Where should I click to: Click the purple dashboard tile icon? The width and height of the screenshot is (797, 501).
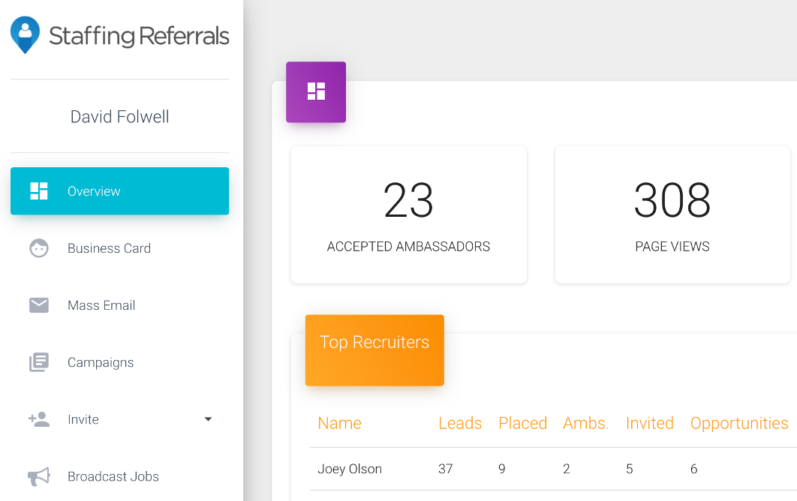click(x=315, y=92)
